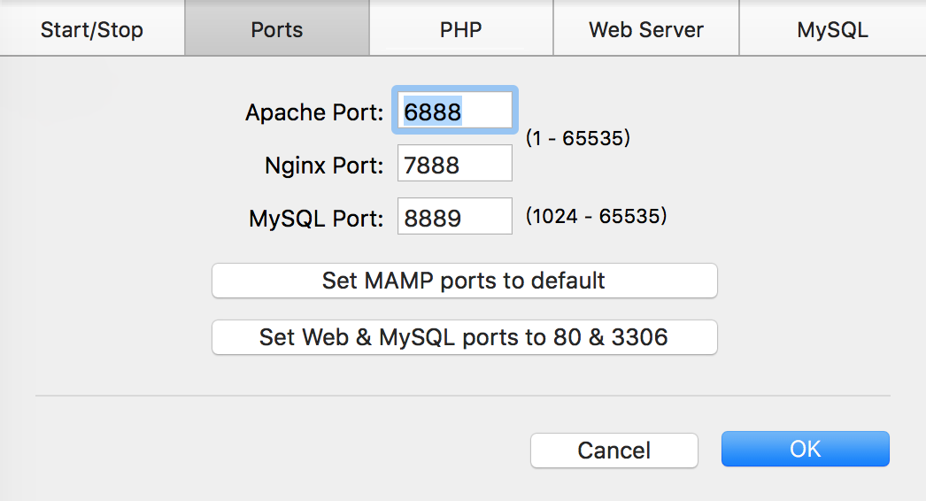Click the divider line above Cancel
Screen dimensions: 926x501
click(x=462, y=396)
